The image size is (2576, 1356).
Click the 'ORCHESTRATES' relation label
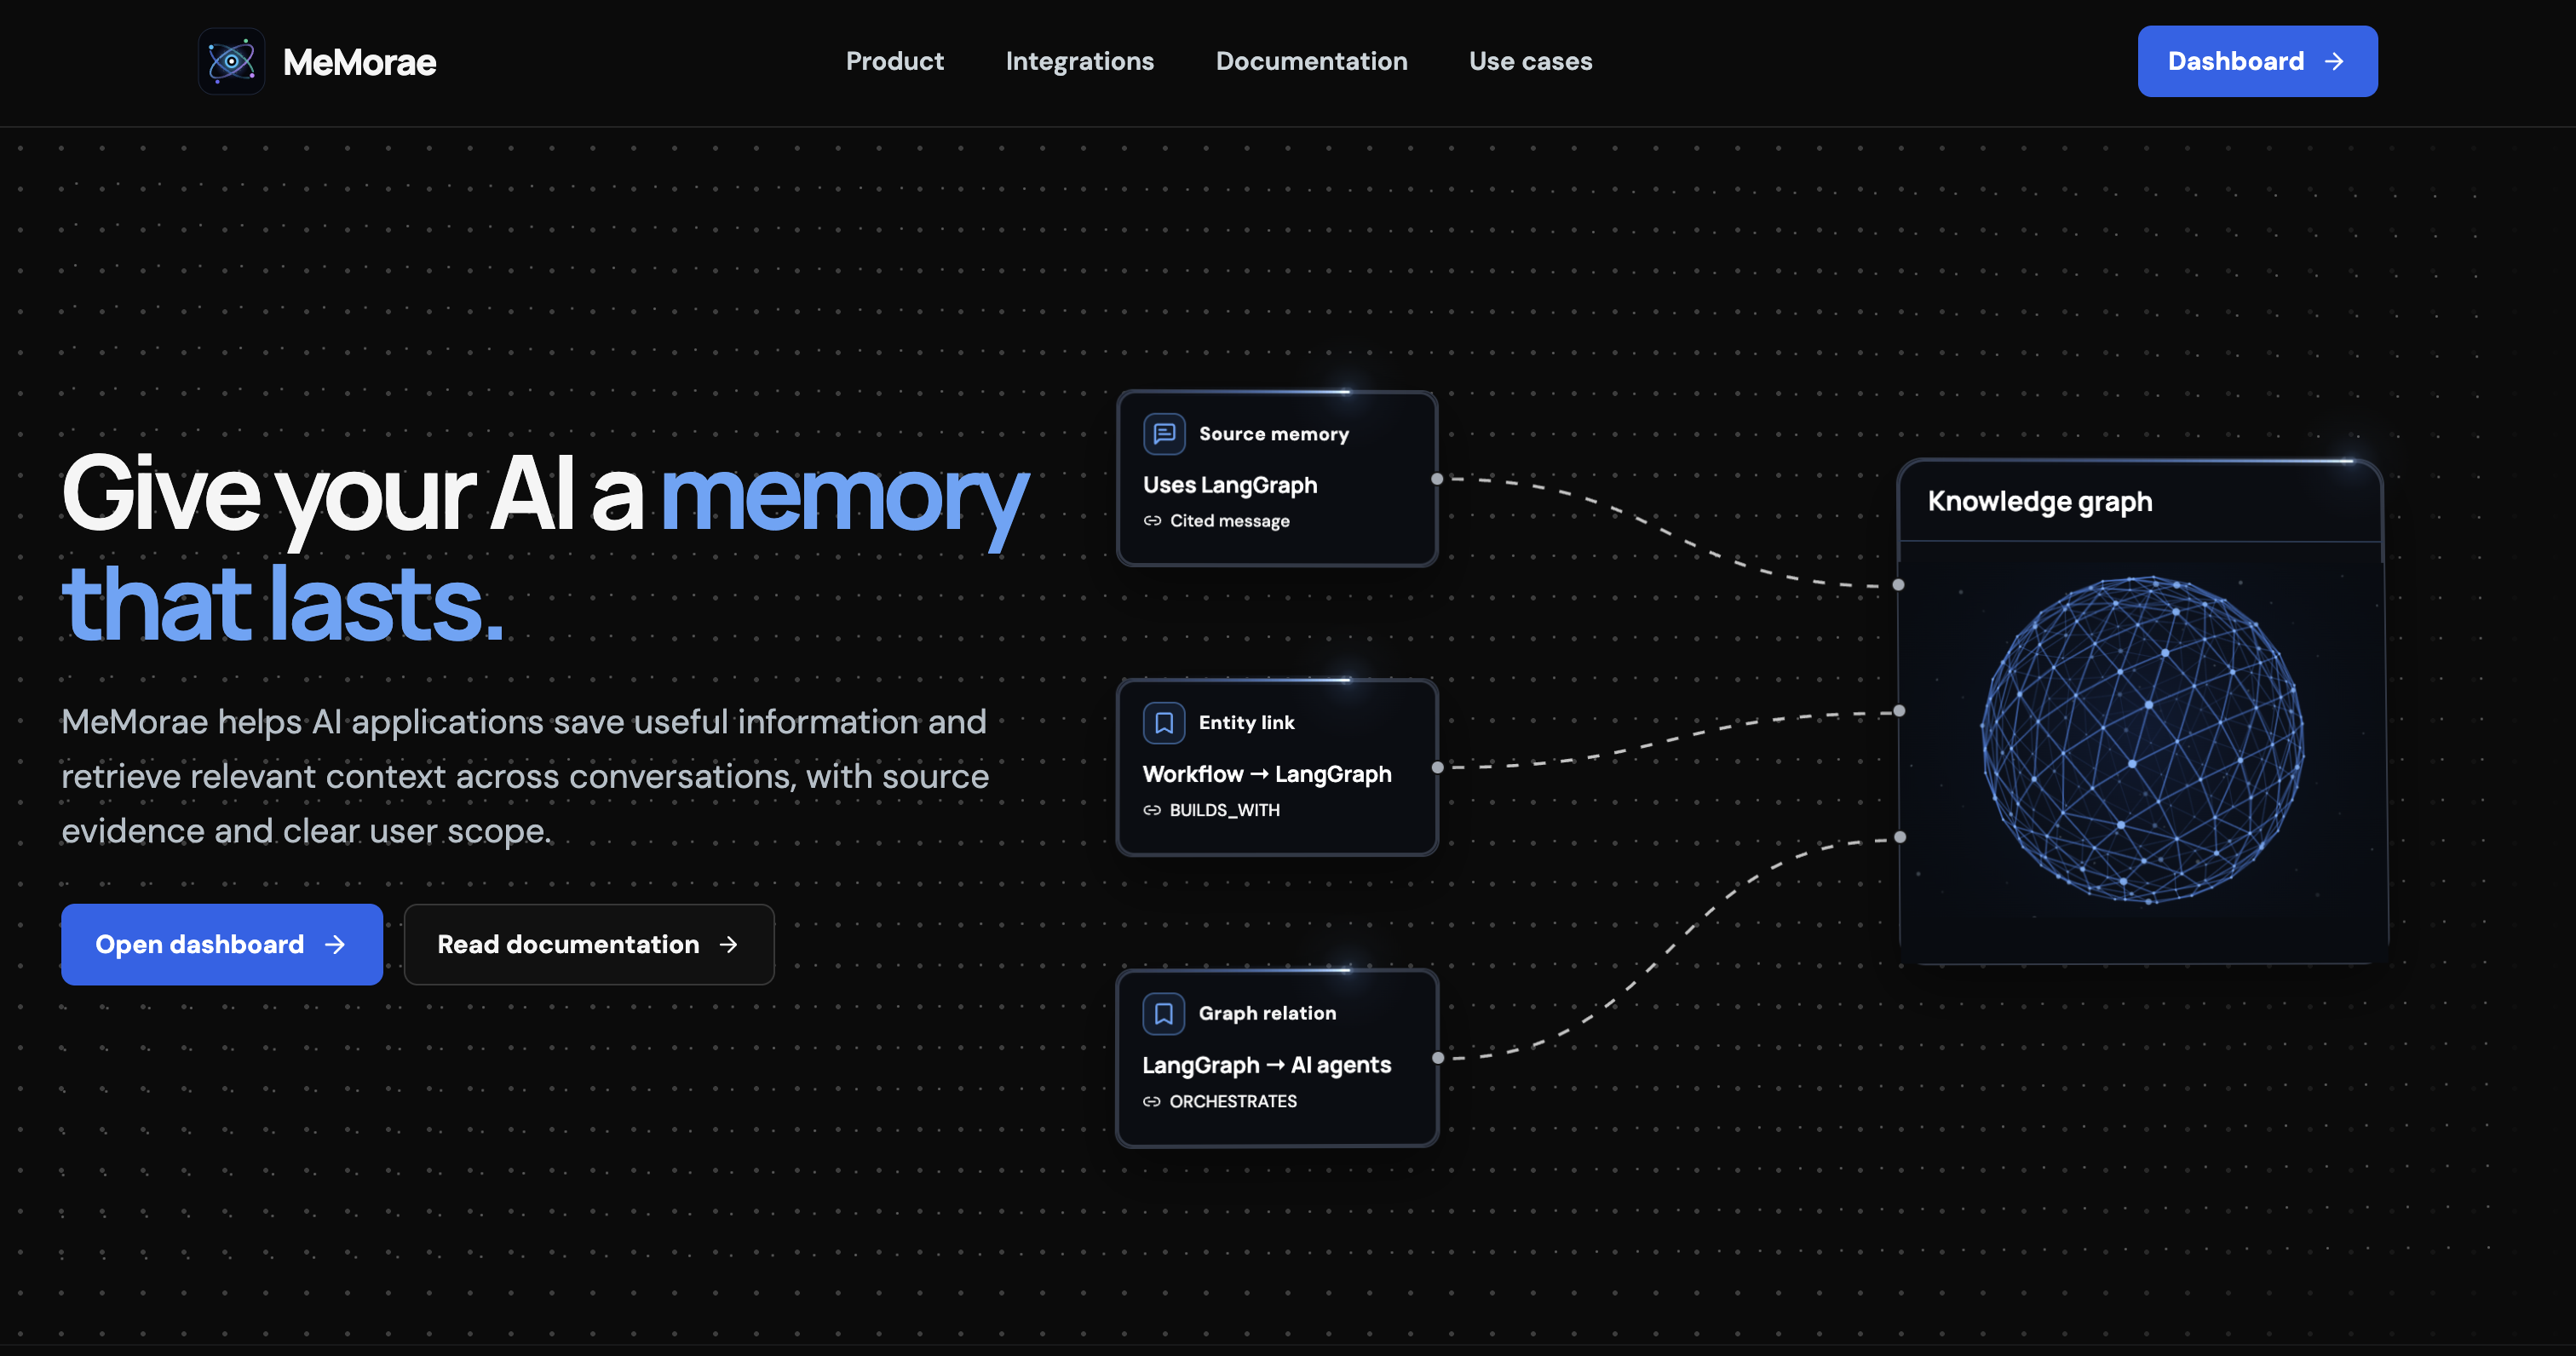click(x=1233, y=1101)
